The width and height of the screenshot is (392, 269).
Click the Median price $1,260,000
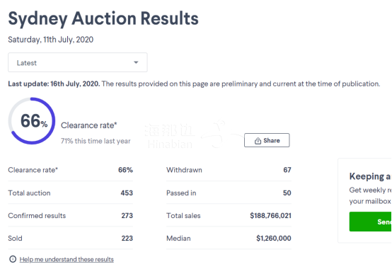pos(274,239)
